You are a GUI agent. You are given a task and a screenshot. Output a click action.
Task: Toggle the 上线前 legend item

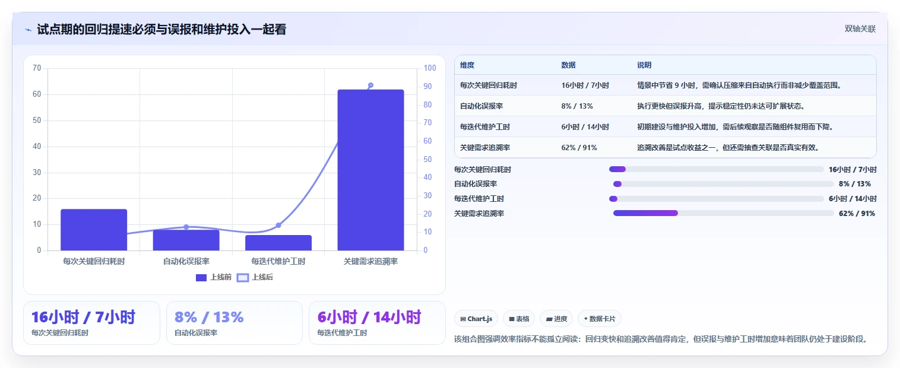pos(214,277)
